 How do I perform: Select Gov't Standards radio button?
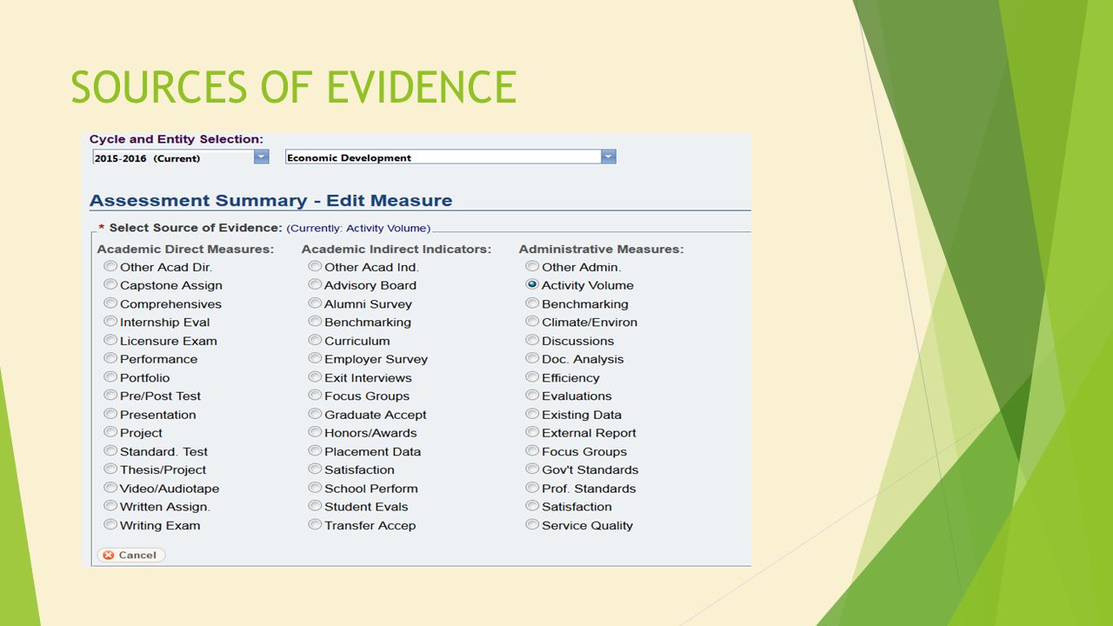coord(532,469)
